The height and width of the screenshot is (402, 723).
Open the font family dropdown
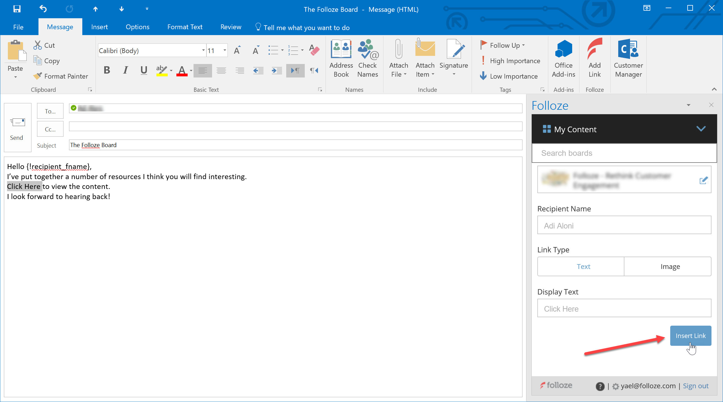pos(203,50)
